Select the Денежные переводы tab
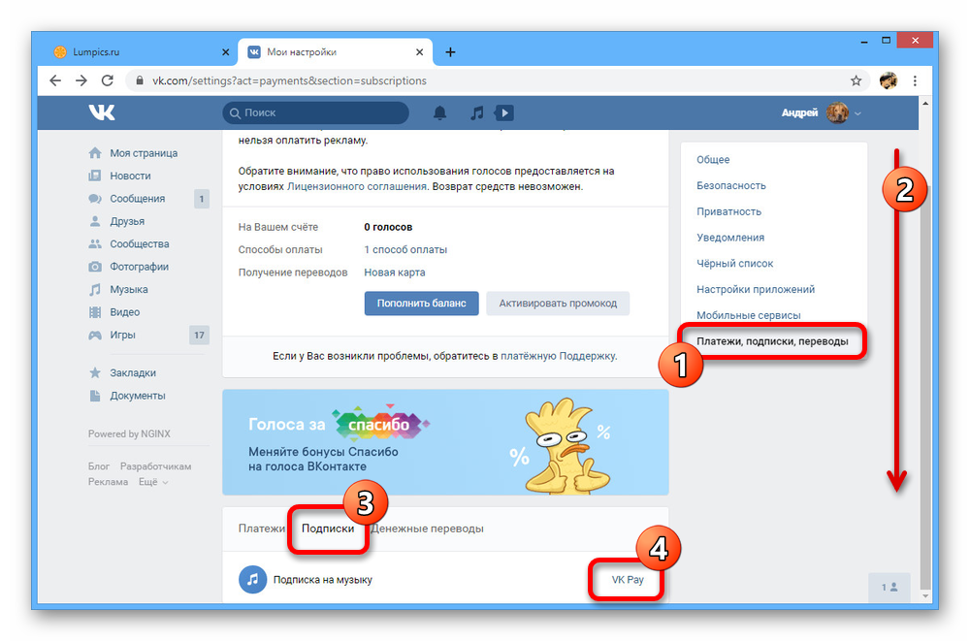This screenshot has height=641, width=970. (427, 529)
